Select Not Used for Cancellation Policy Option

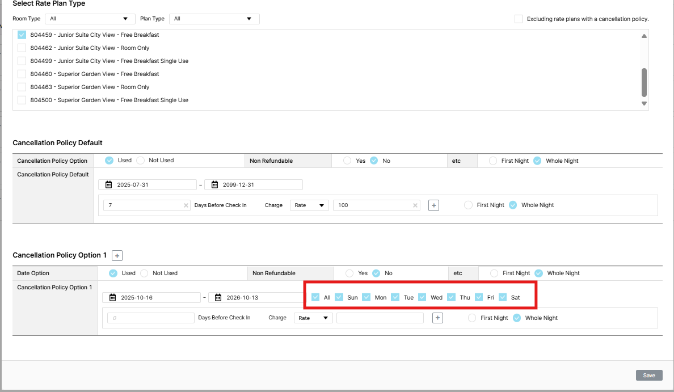(x=141, y=161)
